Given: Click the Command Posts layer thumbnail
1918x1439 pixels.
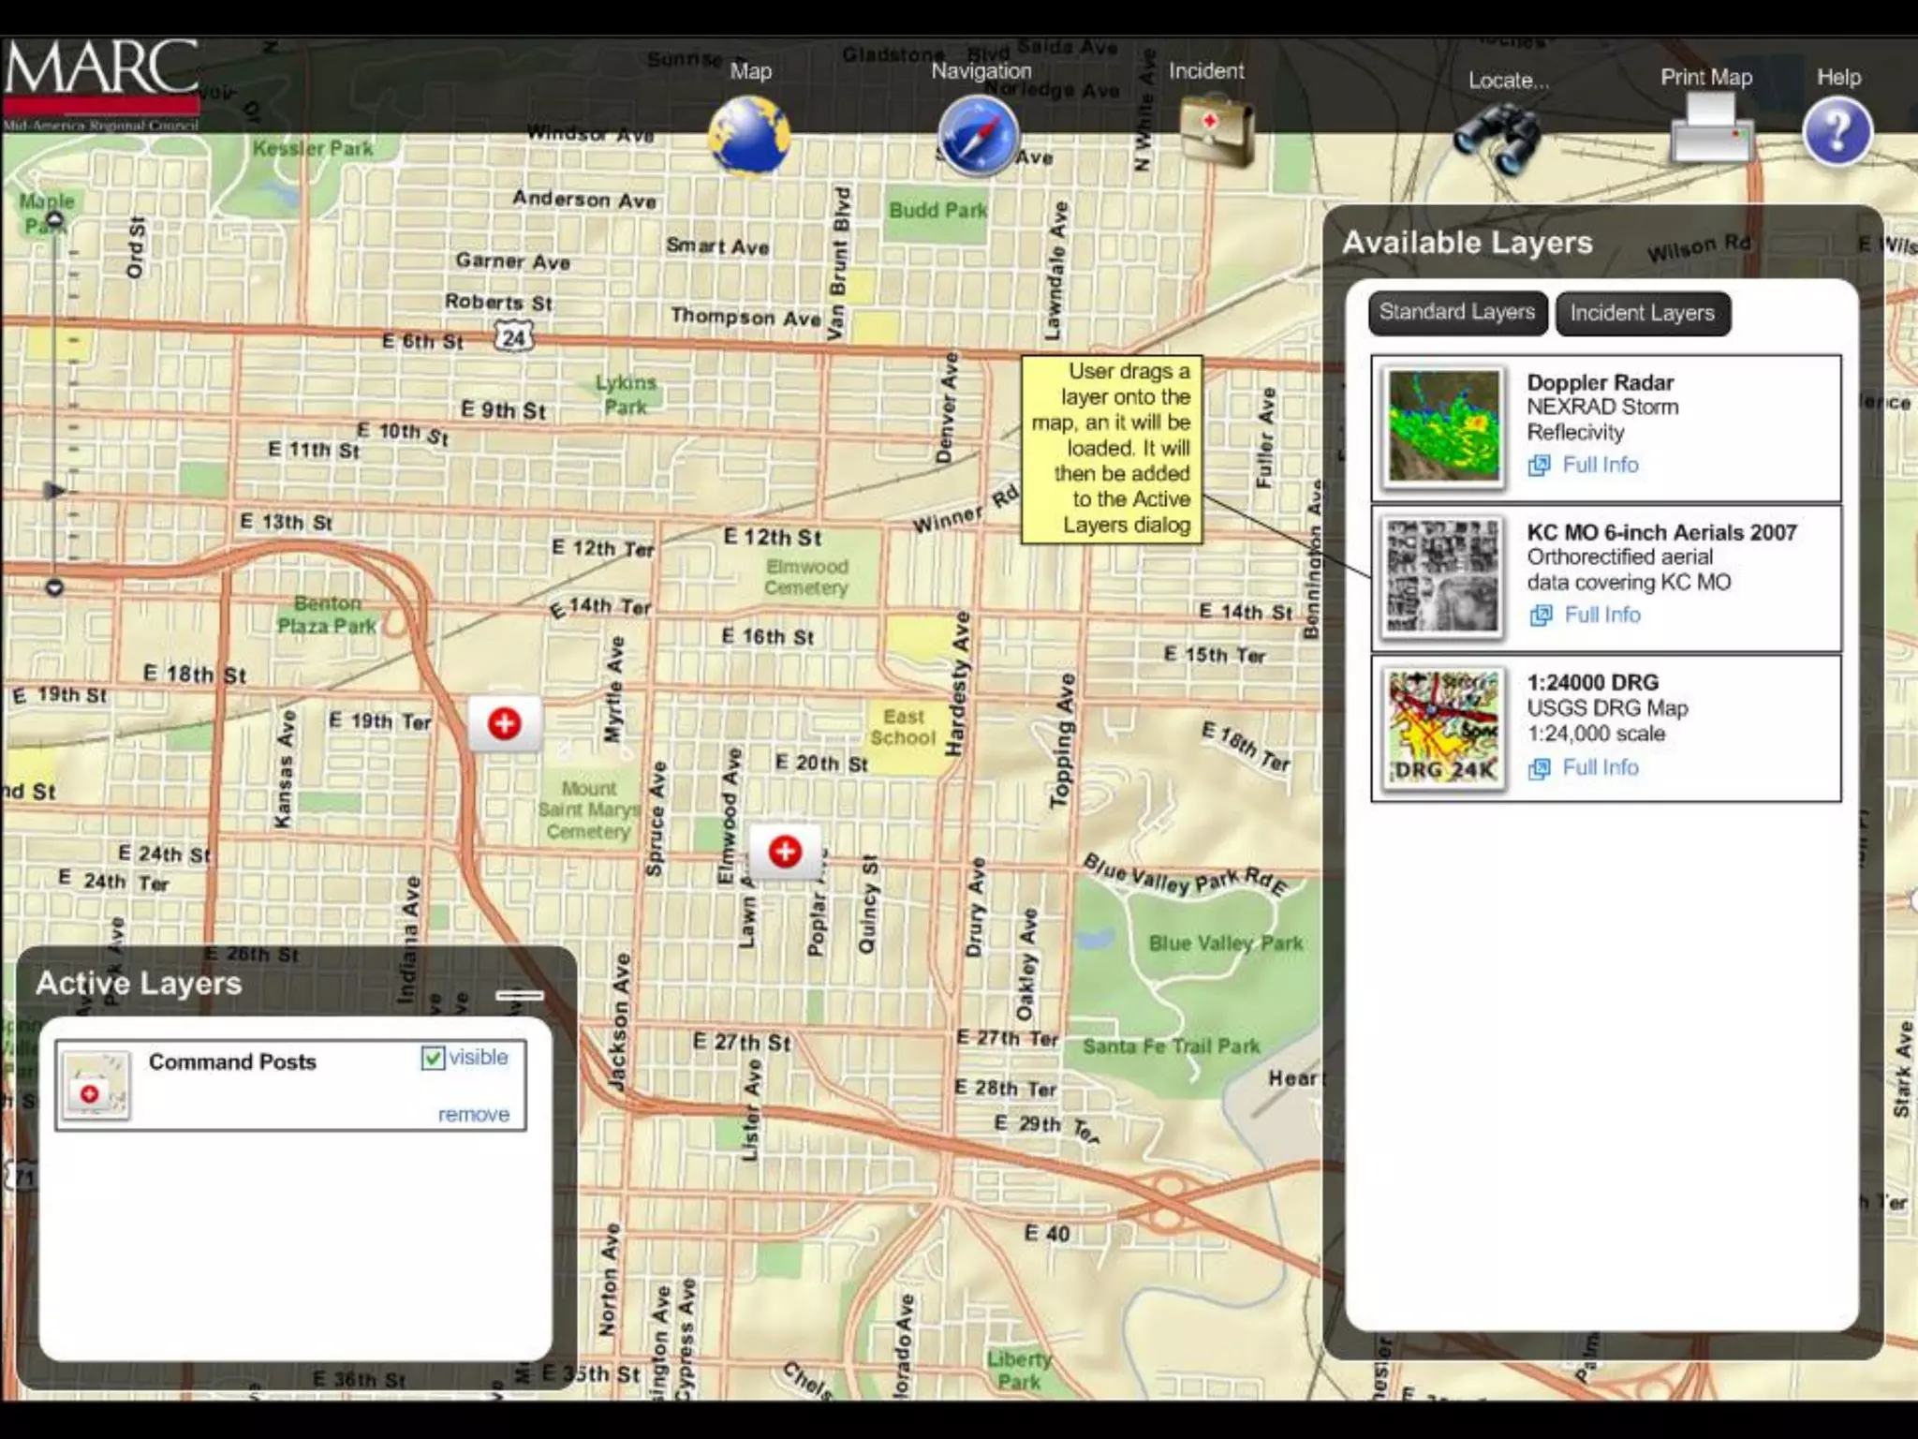Looking at the screenshot, I should tap(95, 1085).
